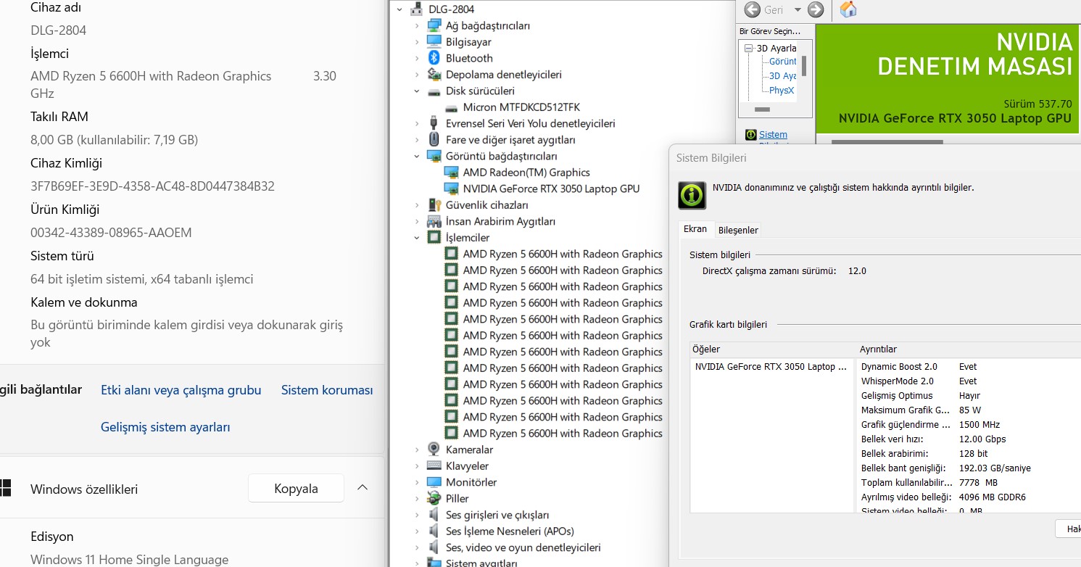Select the Bilgisayar monitor icon
The width and height of the screenshot is (1081, 567).
tap(434, 42)
